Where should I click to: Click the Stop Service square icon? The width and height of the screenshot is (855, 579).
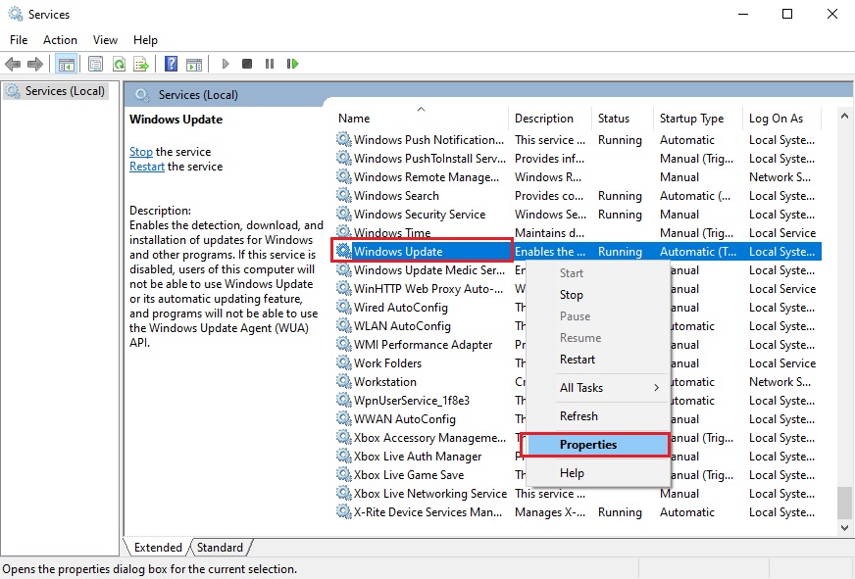click(x=247, y=65)
